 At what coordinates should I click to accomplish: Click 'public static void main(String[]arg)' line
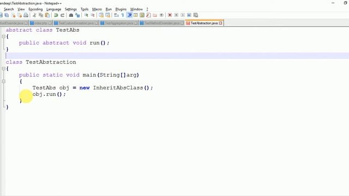coord(79,75)
